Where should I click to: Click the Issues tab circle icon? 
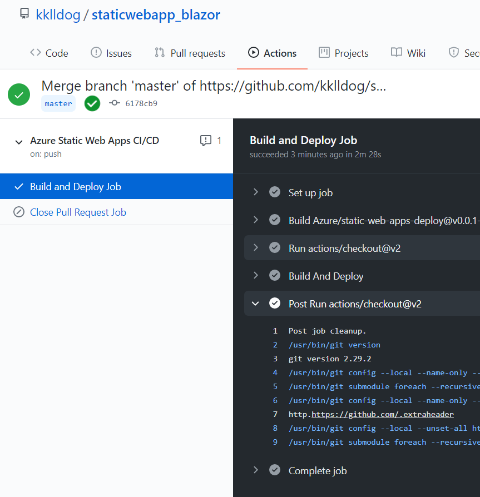(96, 52)
